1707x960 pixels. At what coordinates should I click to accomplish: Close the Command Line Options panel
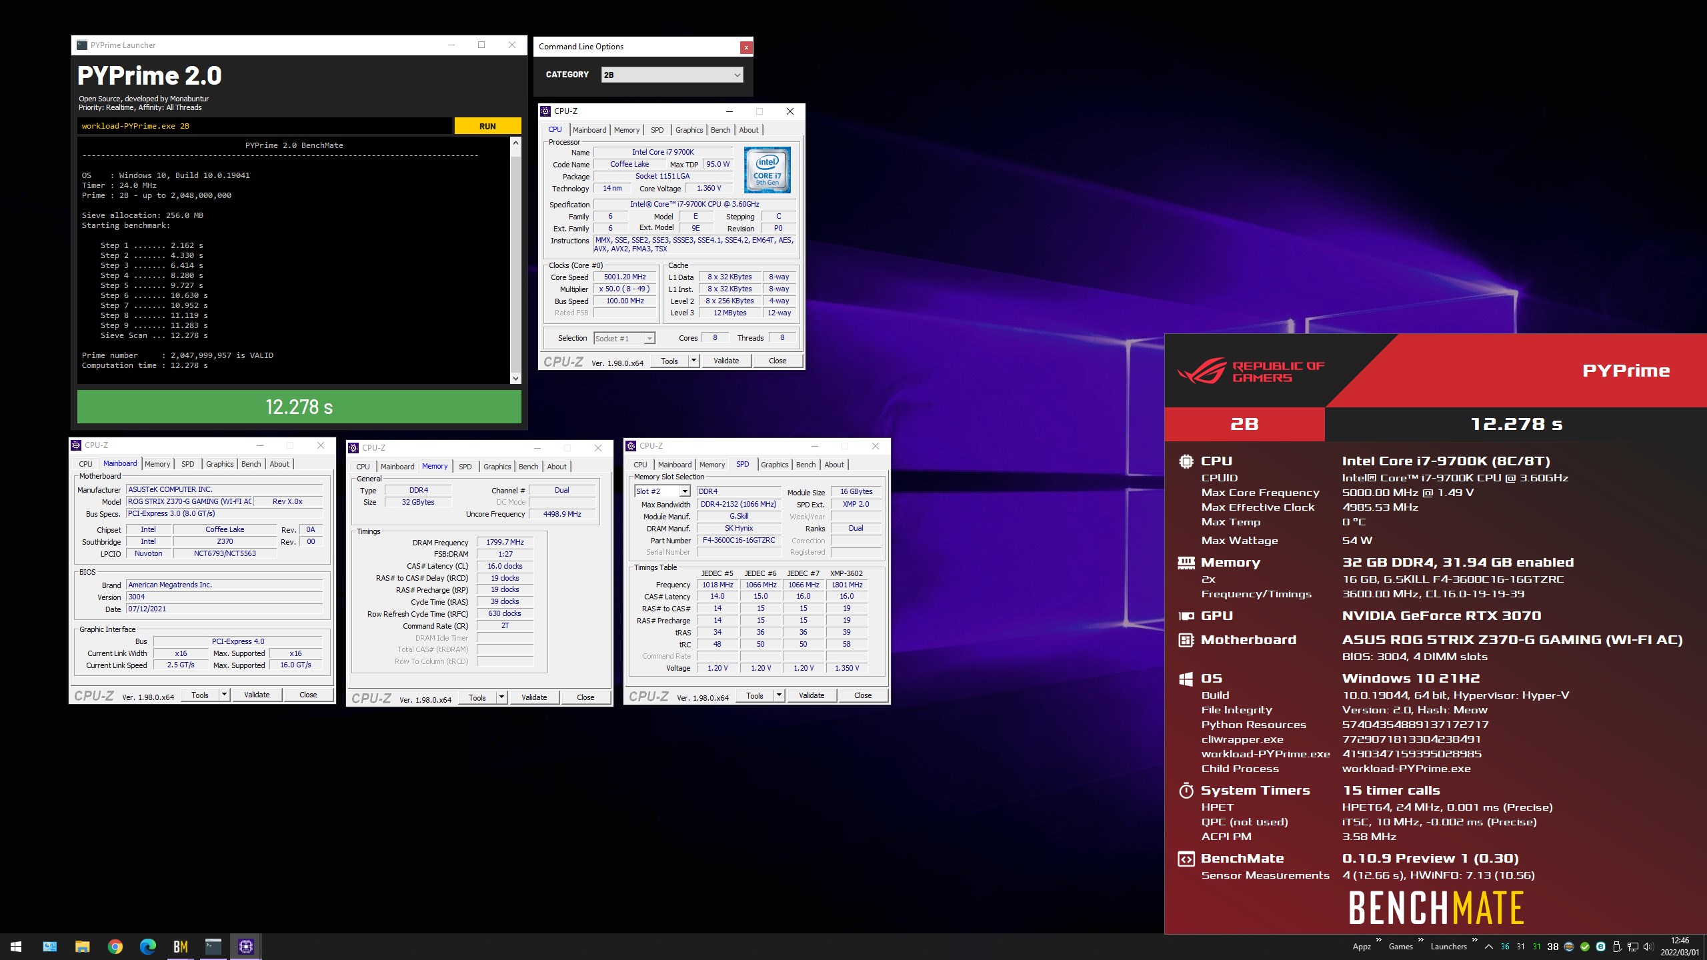pos(746,47)
